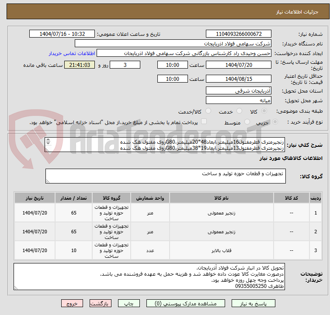Click quantity 10 in row 3

point(74,250)
